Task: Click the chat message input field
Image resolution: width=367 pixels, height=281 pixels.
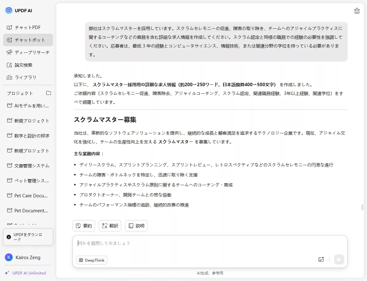Action: [x=188, y=243]
